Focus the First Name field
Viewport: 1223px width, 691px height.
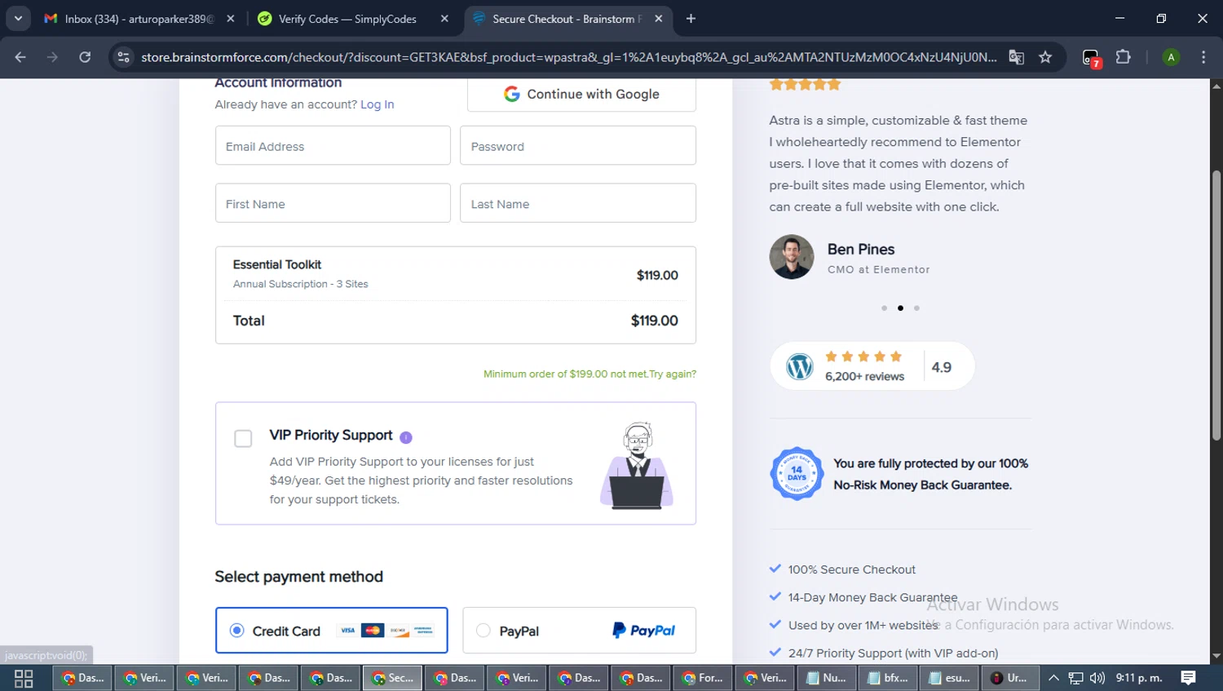(x=333, y=203)
